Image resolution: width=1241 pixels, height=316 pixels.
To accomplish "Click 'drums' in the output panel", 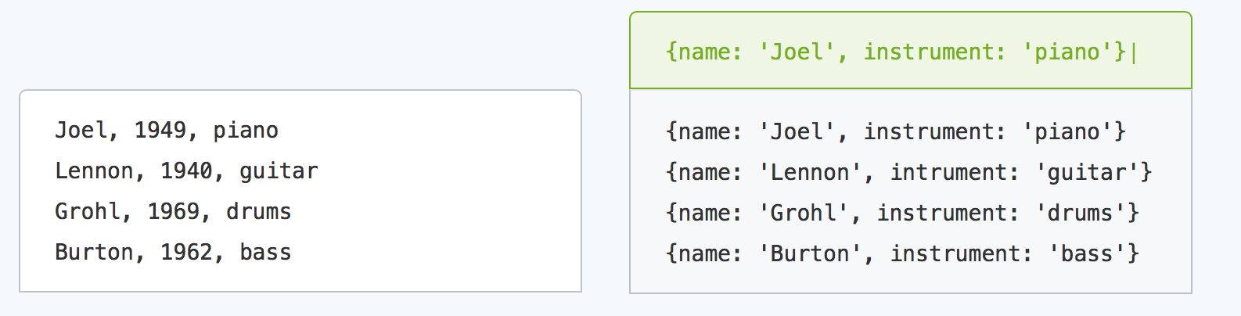I will coord(1081,213).
